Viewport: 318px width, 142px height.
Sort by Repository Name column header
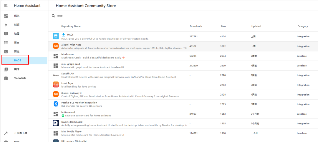click(x=71, y=26)
